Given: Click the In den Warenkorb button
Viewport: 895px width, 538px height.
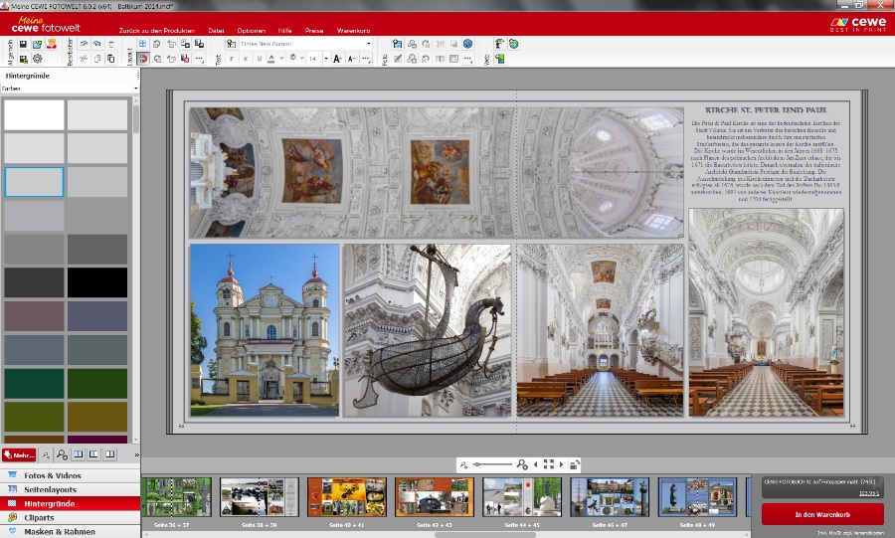Looking at the screenshot, I should [822, 514].
